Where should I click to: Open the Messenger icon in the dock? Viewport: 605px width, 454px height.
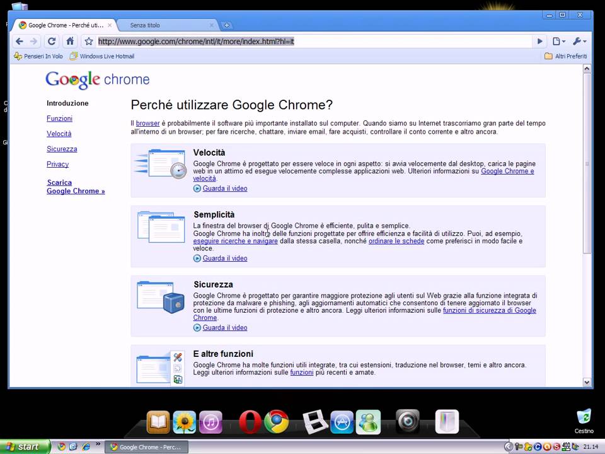click(x=368, y=422)
